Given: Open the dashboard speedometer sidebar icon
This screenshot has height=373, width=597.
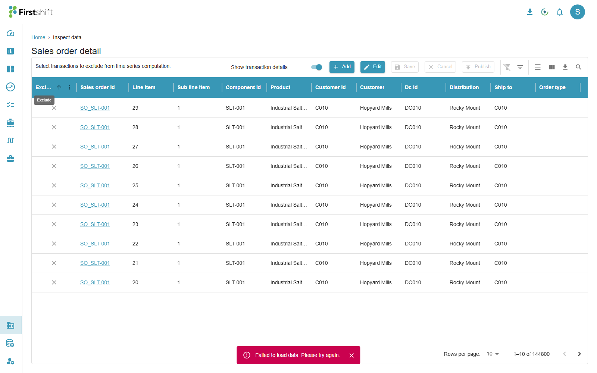Looking at the screenshot, I should pyautogui.click(x=10, y=33).
